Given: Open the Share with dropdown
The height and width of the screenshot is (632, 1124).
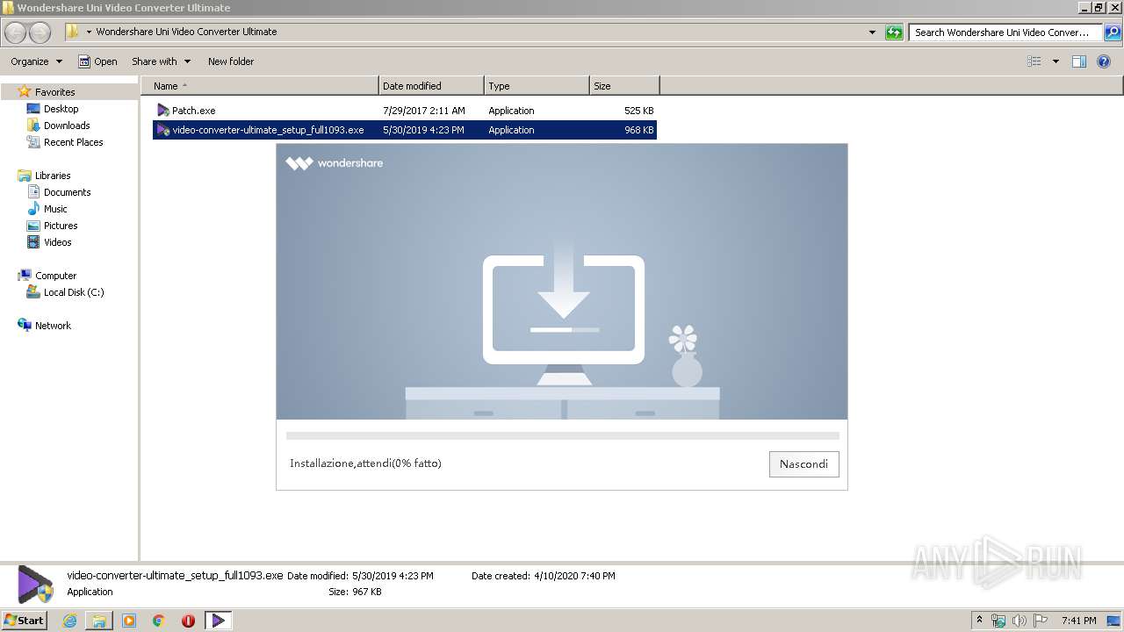Looking at the screenshot, I should [161, 61].
